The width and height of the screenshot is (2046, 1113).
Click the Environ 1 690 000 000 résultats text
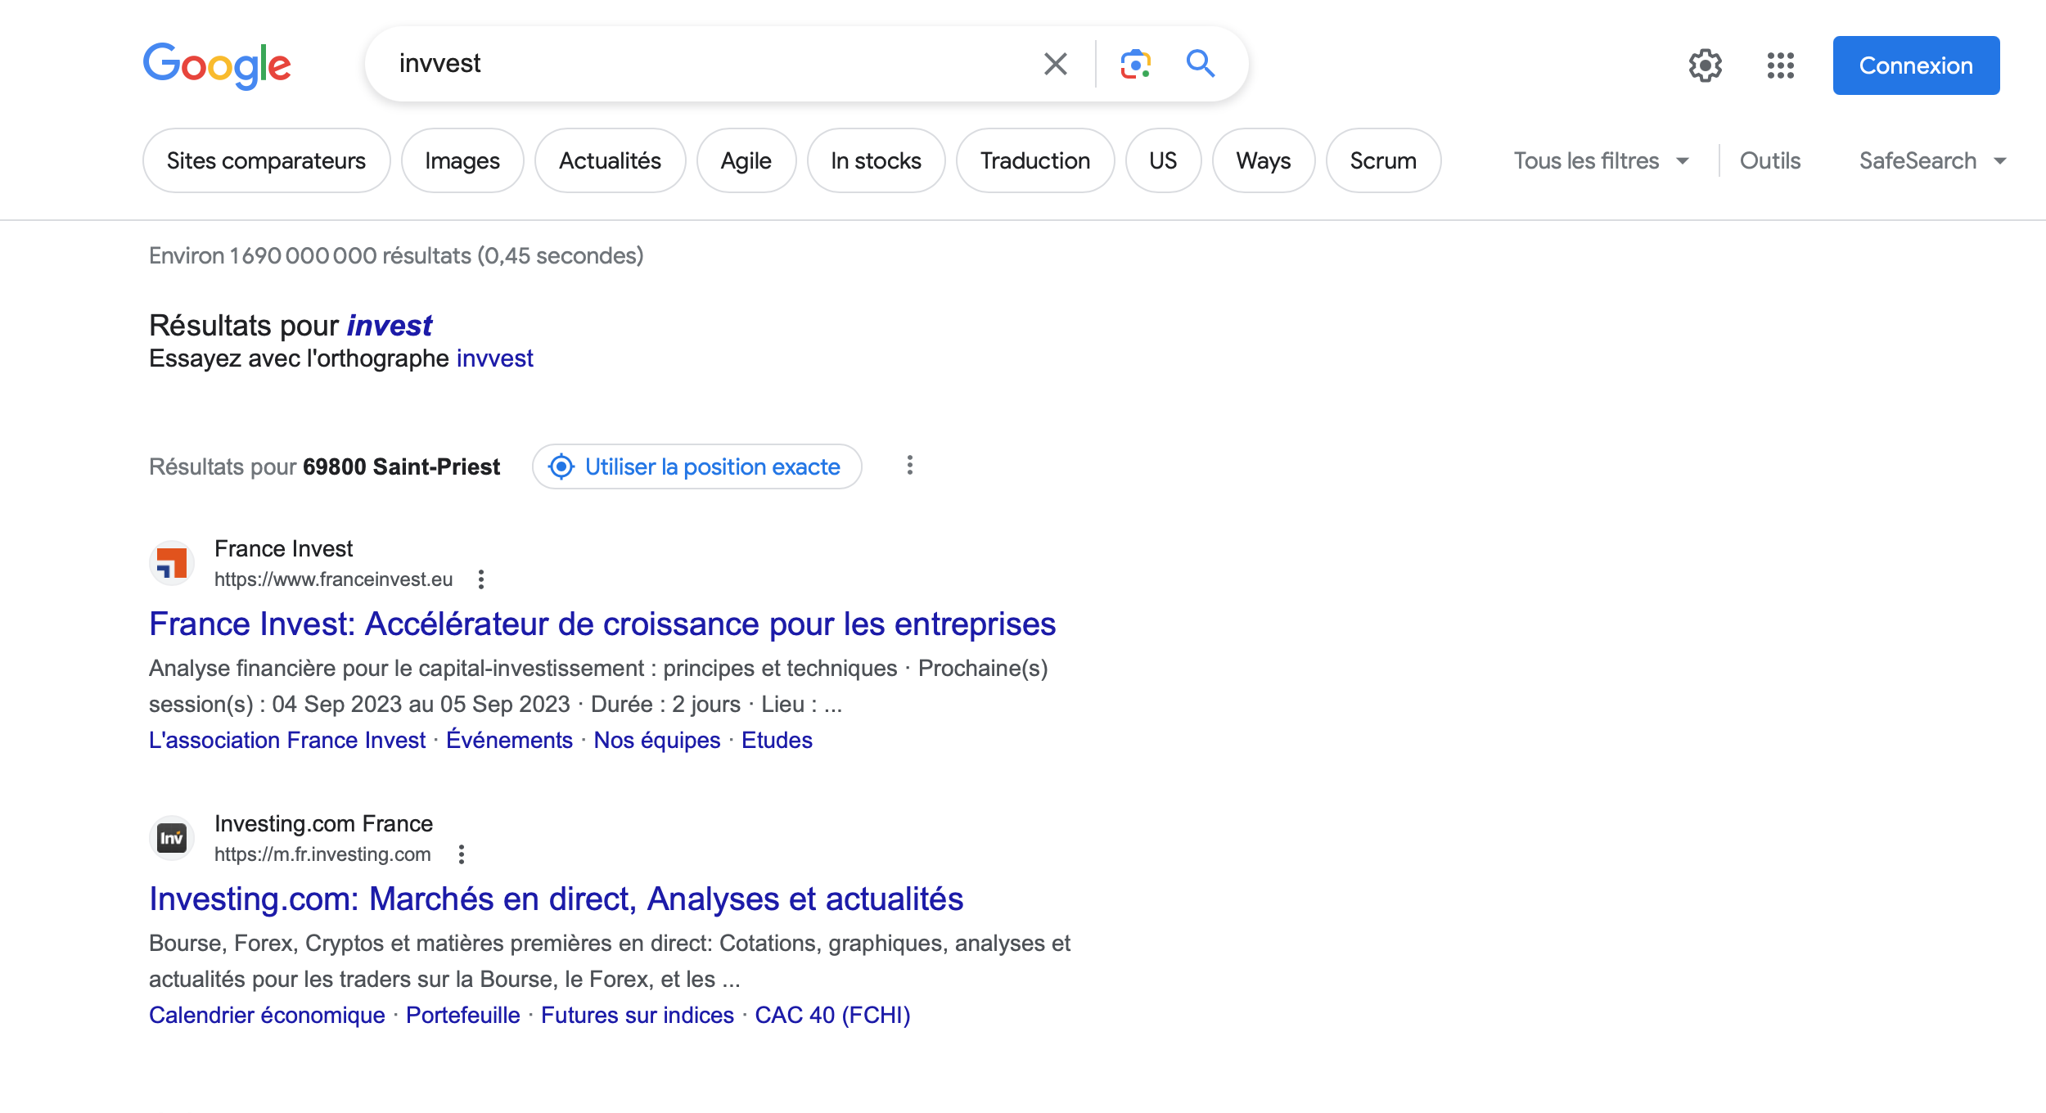[x=396, y=255]
